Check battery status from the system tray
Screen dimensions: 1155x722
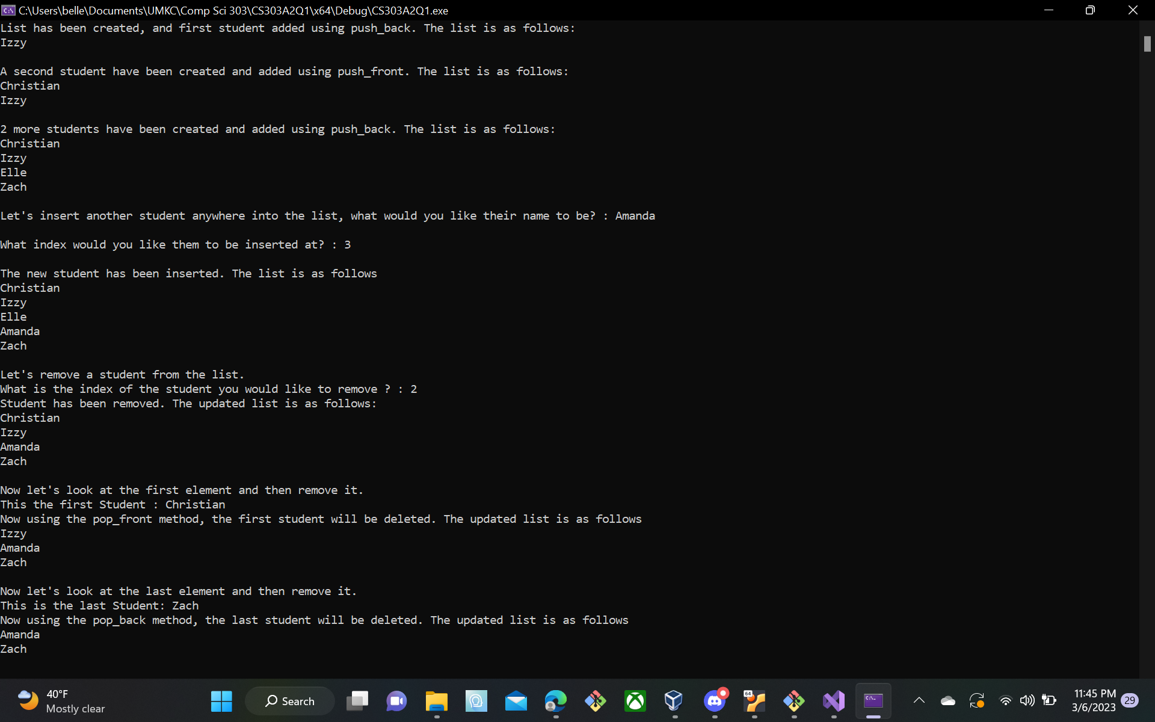pyautogui.click(x=1050, y=700)
